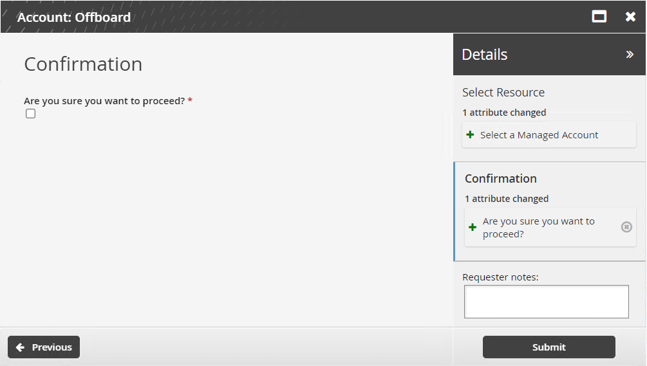647x366 pixels.
Task: Click the Account: Offboard title bar text
Action: [x=74, y=17]
